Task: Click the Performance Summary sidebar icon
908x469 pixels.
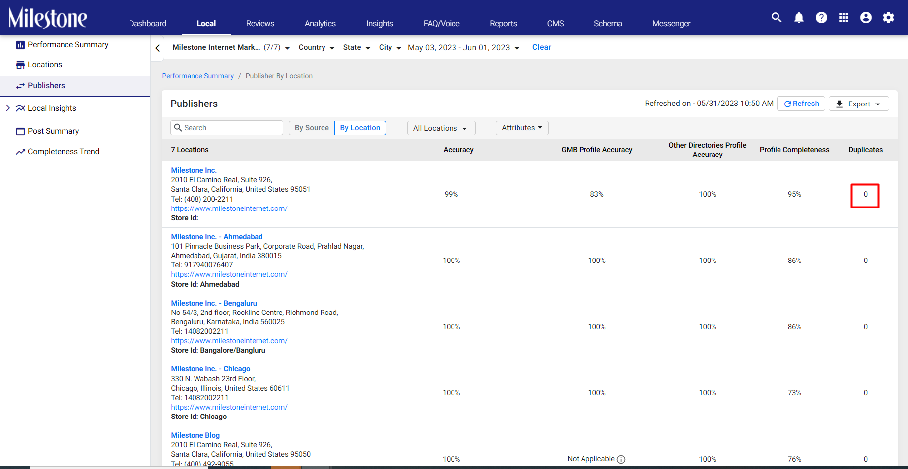Action: 20,45
